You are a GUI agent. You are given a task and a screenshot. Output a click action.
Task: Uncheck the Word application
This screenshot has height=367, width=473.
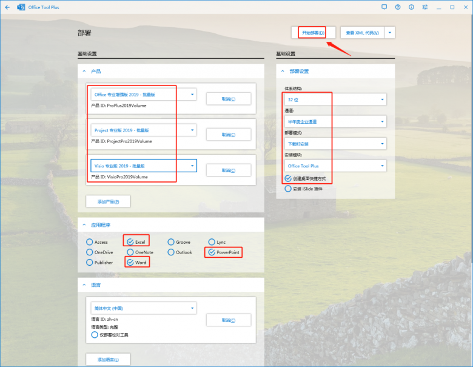coord(130,263)
